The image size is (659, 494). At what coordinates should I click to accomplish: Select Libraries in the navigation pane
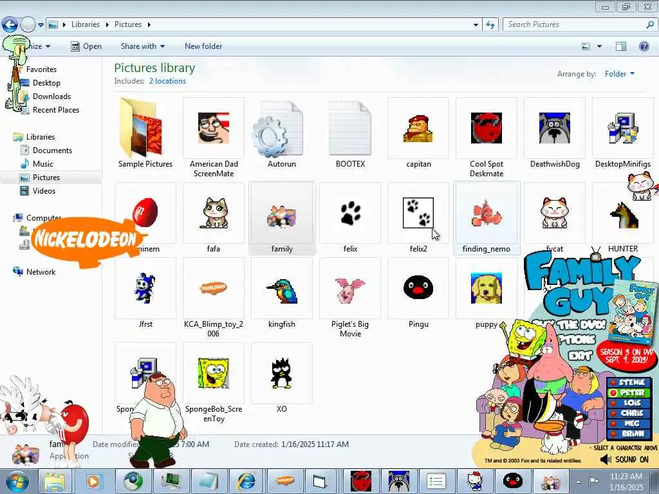(41, 137)
